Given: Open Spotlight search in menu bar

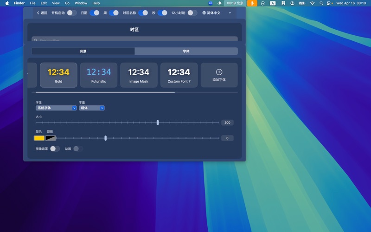Looking at the screenshot, I should (x=321, y=3).
